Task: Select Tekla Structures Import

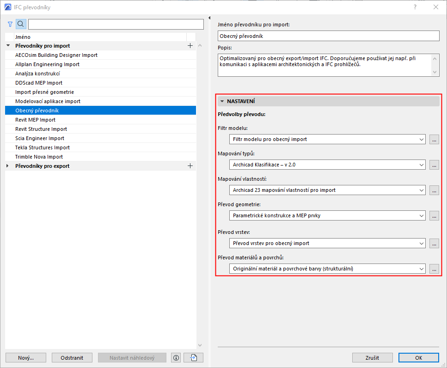Action: pyautogui.click(x=100, y=147)
